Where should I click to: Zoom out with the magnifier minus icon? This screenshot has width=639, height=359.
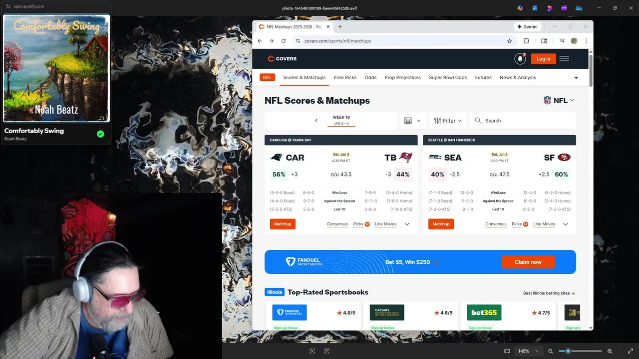click(551, 351)
